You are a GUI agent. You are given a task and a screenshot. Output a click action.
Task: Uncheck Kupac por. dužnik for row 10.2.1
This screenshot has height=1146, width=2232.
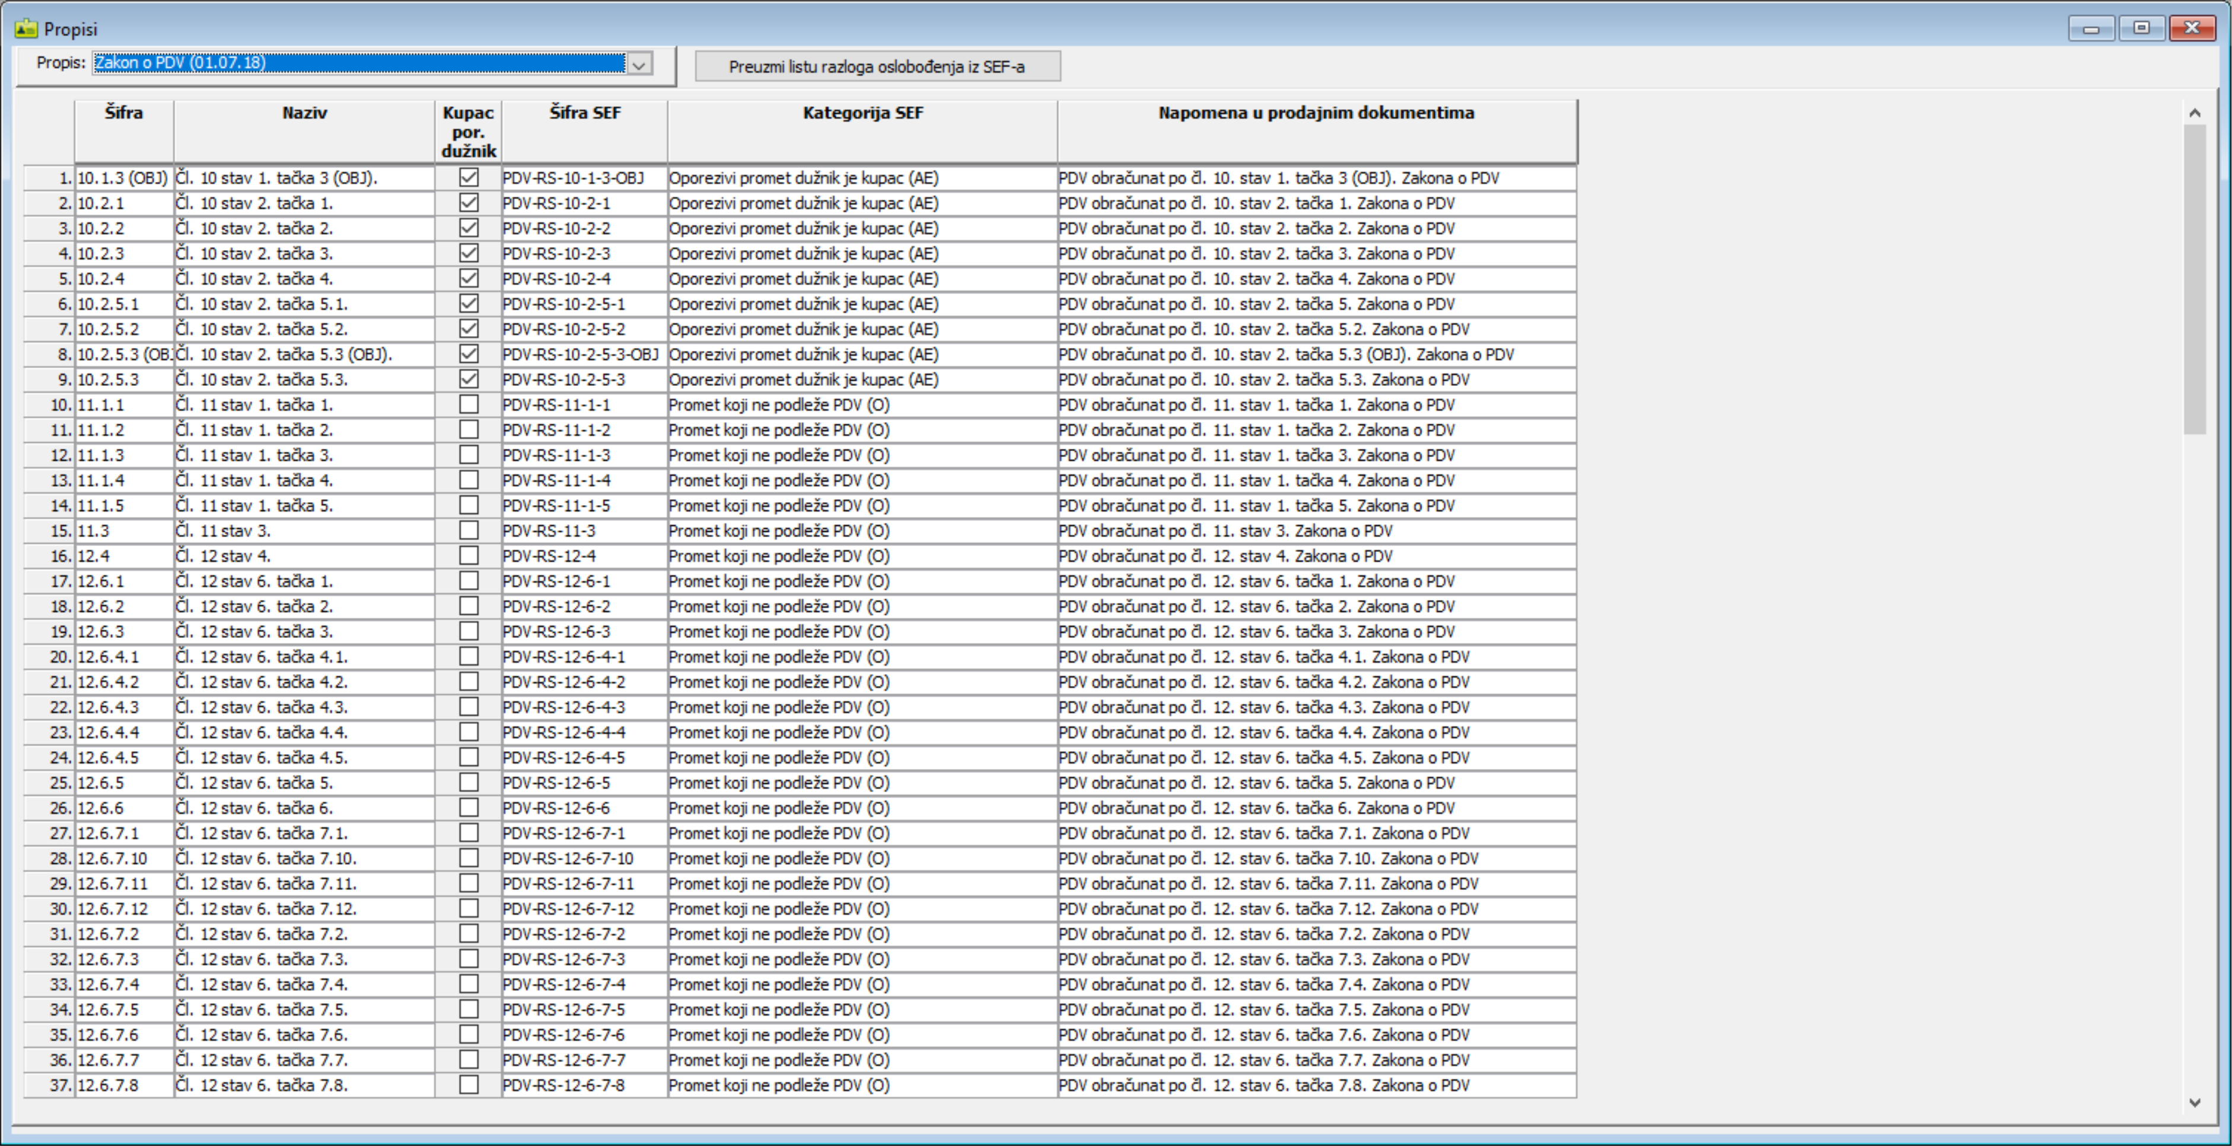click(x=469, y=203)
